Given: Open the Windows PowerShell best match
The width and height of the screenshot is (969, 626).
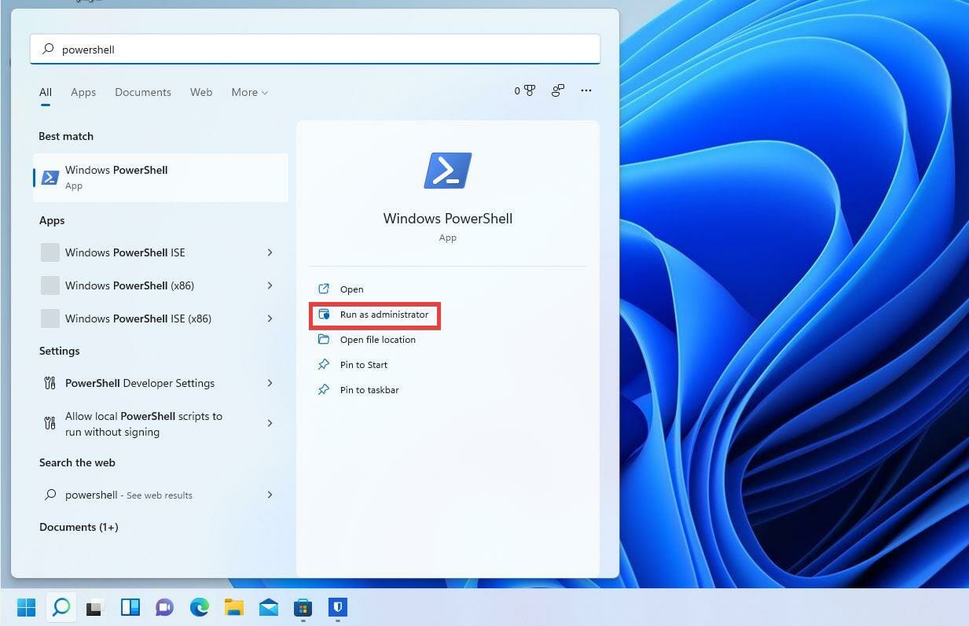Looking at the screenshot, I should (160, 177).
